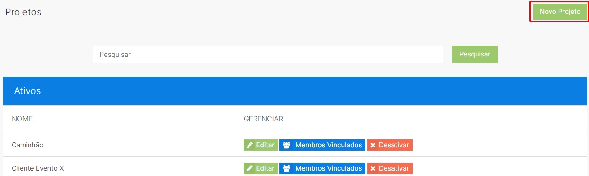Edit the Cliente Evento X project
The height and width of the screenshot is (176, 589).
(x=261, y=168)
